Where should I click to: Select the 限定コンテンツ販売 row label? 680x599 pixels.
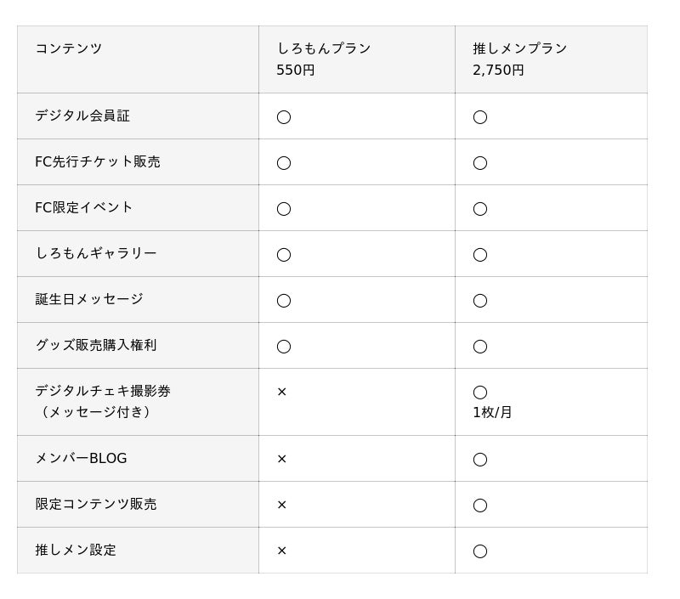pos(96,504)
